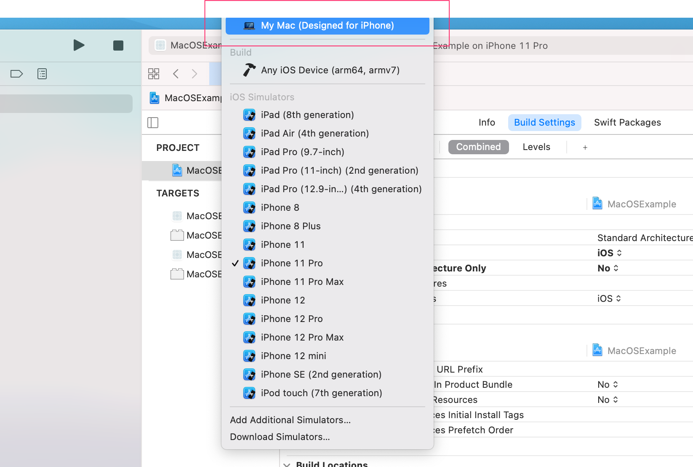Add a build setting with plus button
The height and width of the screenshot is (467, 693).
[x=585, y=147]
